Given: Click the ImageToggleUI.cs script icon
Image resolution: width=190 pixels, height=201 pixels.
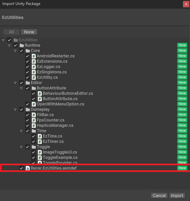Looking at the screenshot, I should (x=40, y=152).
